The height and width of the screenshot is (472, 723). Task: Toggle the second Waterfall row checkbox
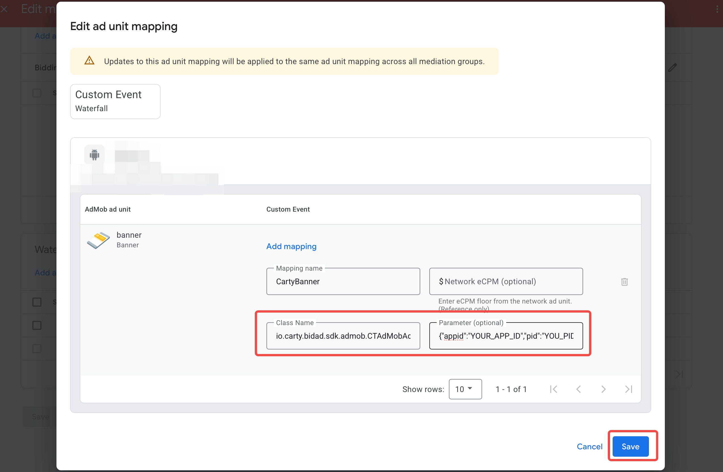[x=37, y=325]
